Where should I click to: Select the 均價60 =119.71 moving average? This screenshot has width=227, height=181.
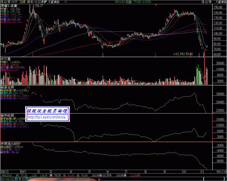(11, 17)
